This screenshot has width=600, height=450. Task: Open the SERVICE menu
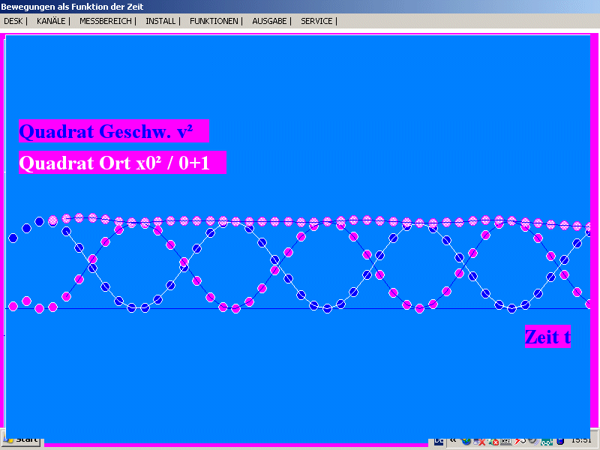(316, 21)
